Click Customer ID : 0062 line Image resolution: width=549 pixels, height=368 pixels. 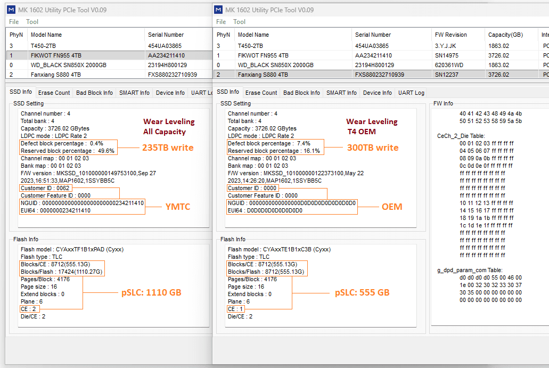(45, 188)
